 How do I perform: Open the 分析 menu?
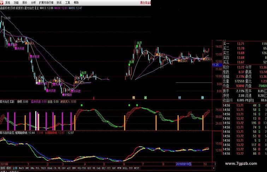point(33,2)
